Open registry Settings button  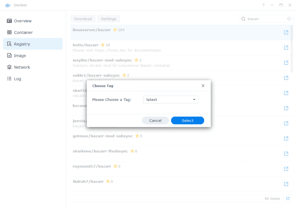pyautogui.click(x=108, y=19)
